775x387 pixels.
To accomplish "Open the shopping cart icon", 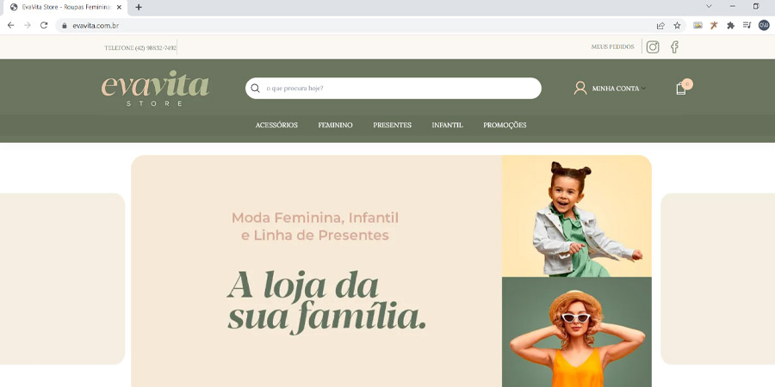I will [x=681, y=89].
